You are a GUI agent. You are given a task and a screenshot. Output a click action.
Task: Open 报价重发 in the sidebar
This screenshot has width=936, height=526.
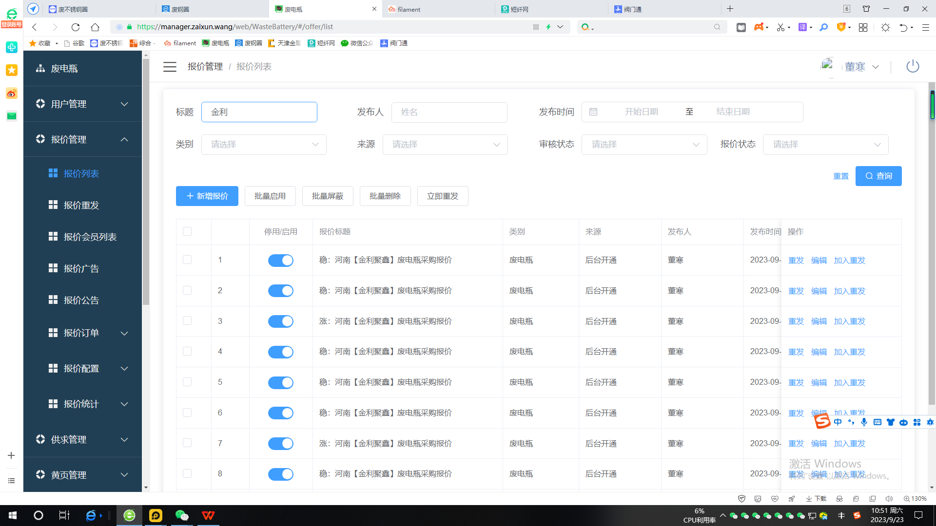coord(81,206)
